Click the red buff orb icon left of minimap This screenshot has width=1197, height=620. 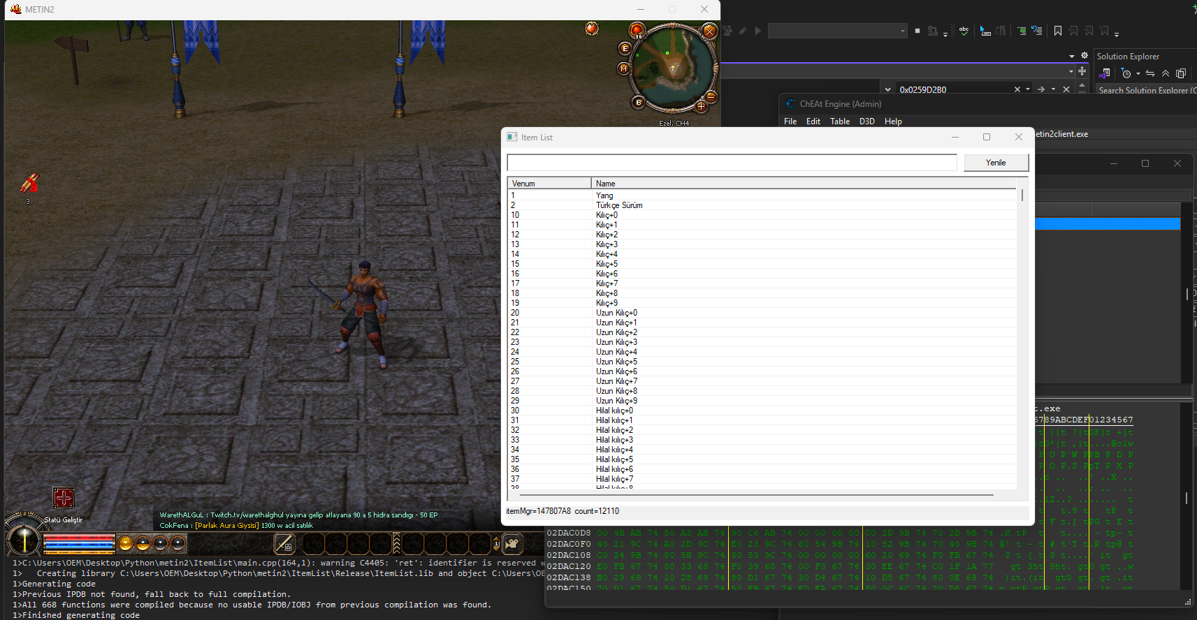[x=592, y=29]
